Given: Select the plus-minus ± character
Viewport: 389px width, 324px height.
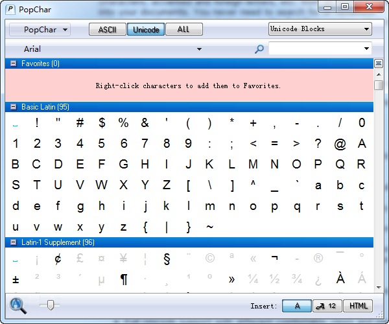Looking at the screenshot, I should tap(16, 280).
